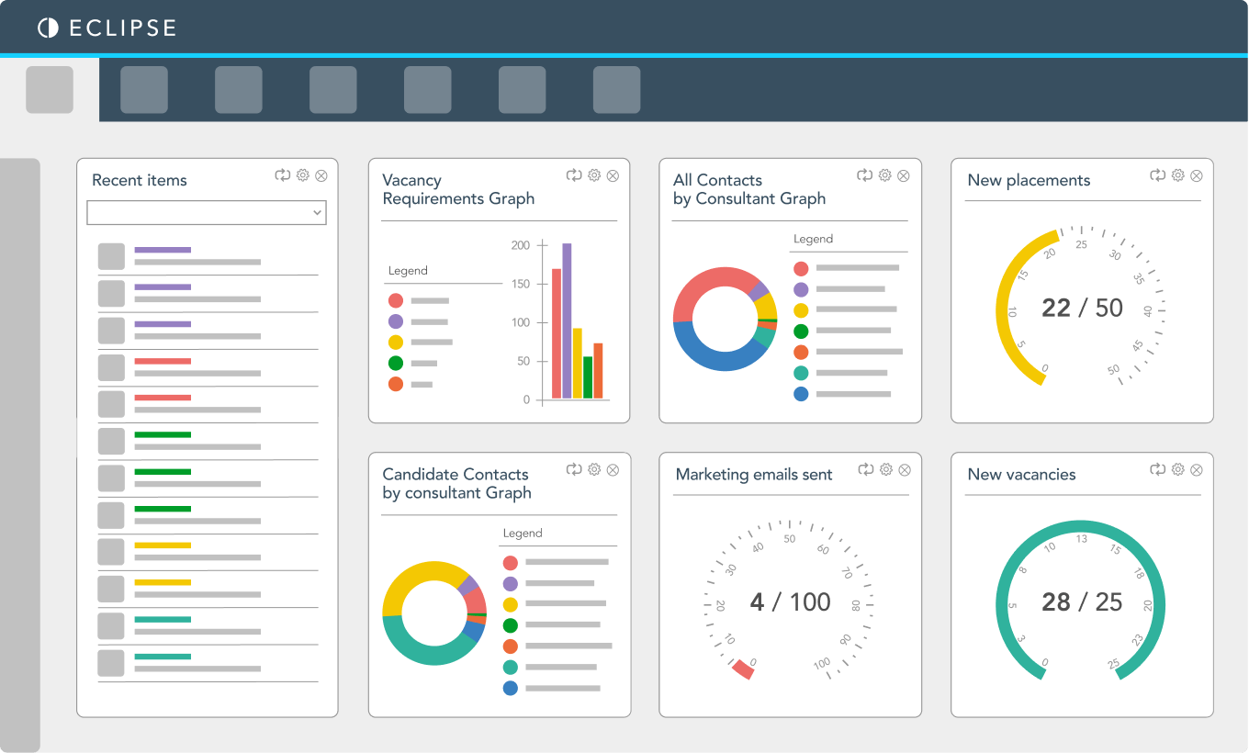This screenshot has width=1249, height=753.
Task: Close the Recent items widget
Action: click(x=321, y=175)
